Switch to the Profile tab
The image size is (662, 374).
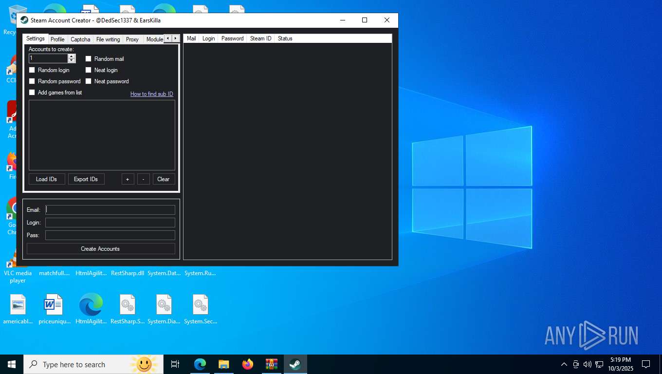(57, 39)
